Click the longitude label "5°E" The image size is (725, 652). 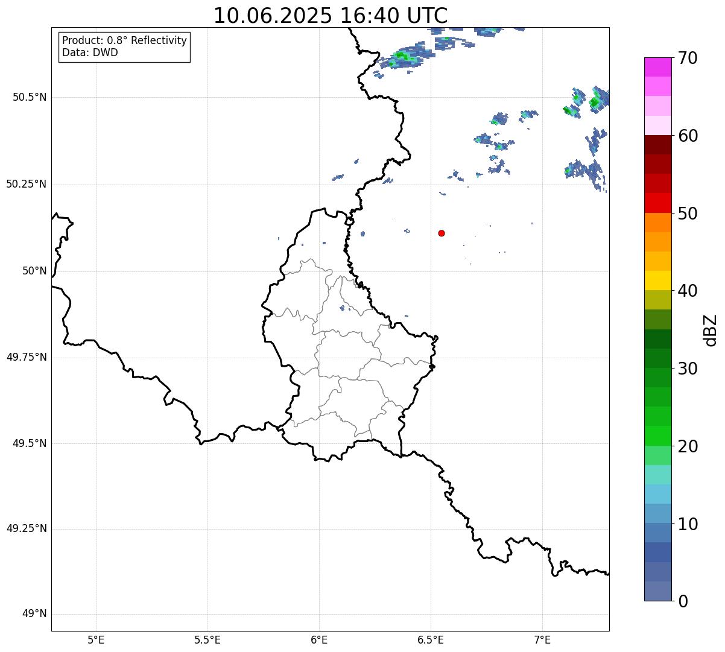click(96, 640)
